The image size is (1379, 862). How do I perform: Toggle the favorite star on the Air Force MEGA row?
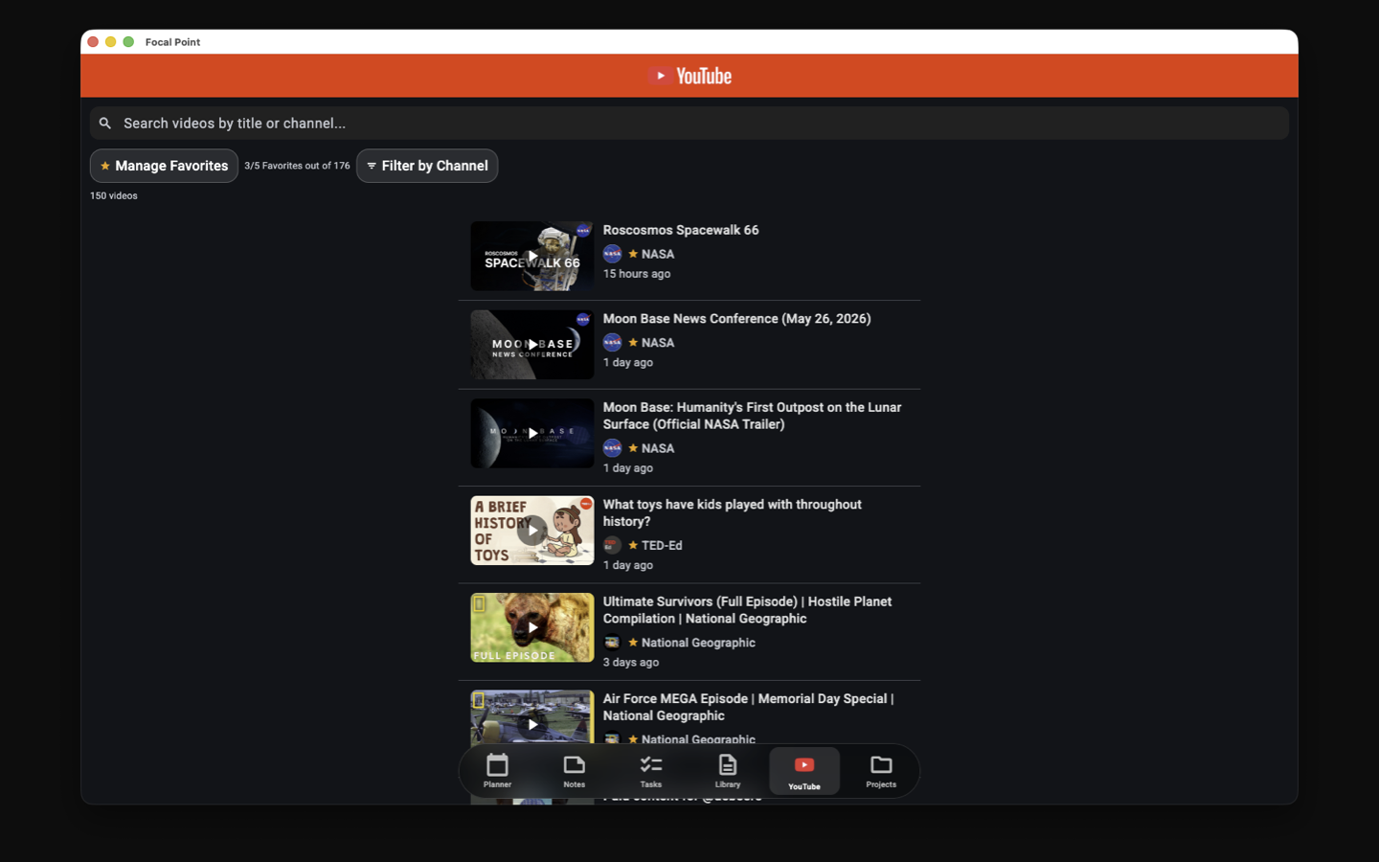633,739
